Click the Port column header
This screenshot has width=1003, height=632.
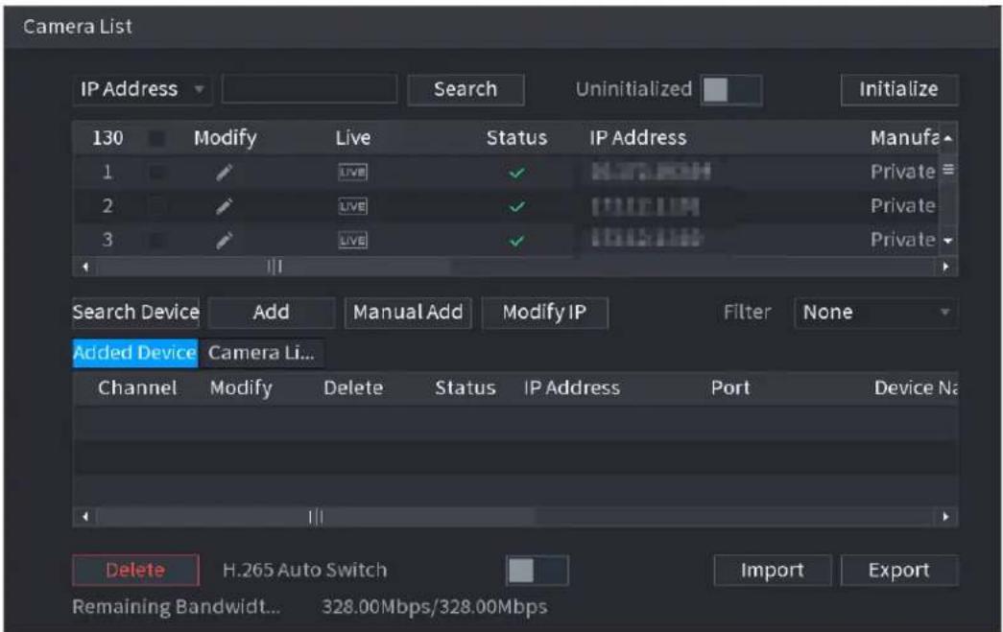[x=729, y=387]
